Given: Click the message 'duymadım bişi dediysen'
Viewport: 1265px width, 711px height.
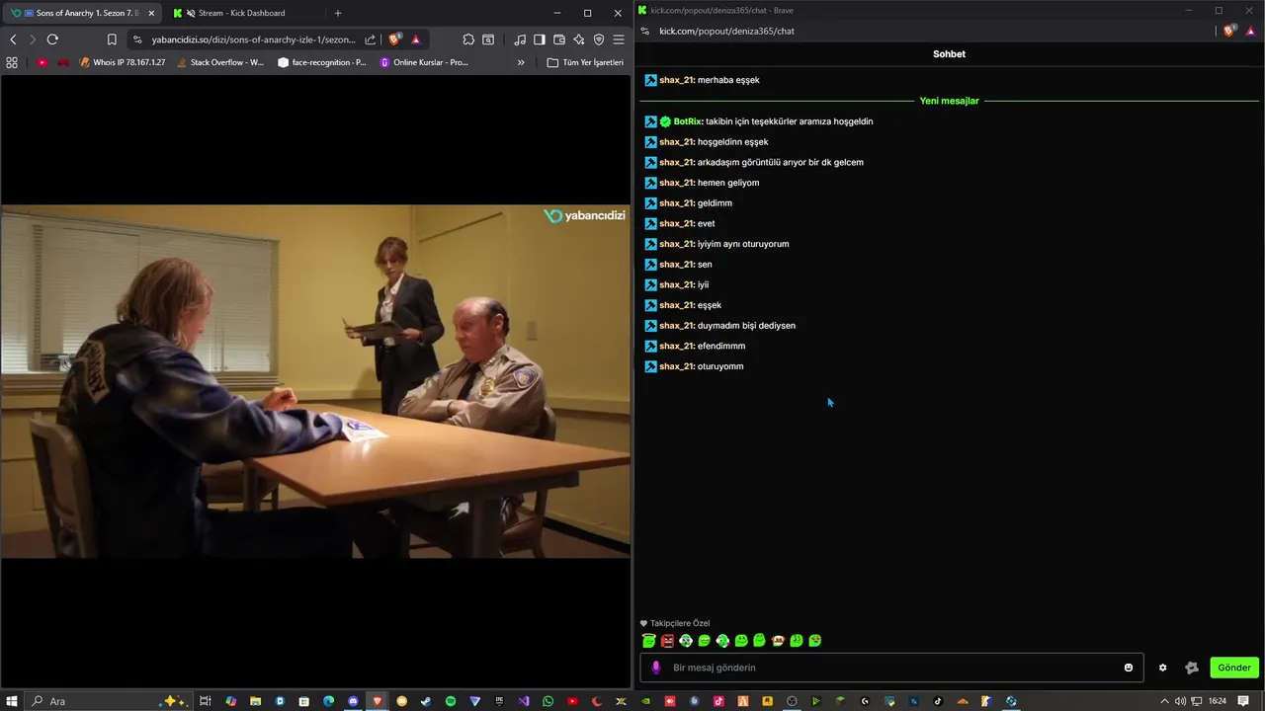Looking at the screenshot, I should pyautogui.click(x=746, y=325).
